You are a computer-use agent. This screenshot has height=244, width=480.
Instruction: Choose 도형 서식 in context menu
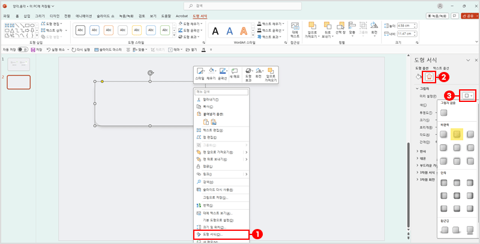(221, 234)
